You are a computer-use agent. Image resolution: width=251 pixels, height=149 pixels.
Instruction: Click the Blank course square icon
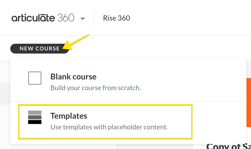[x=35, y=78]
